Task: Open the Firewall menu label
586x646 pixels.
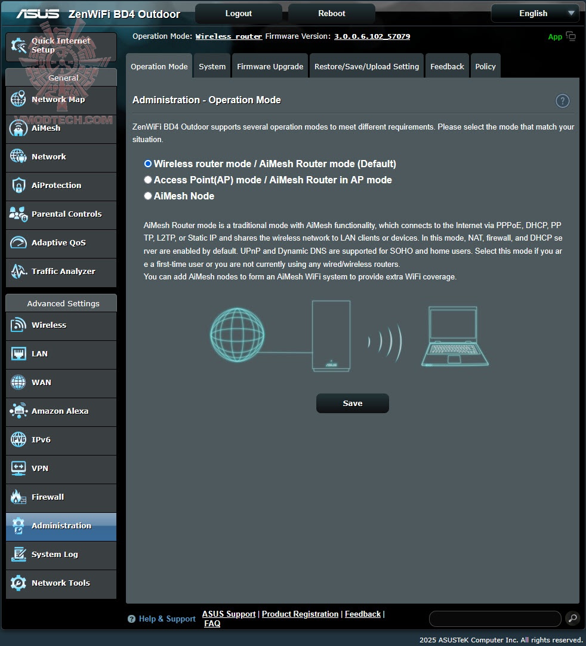Action: tap(47, 497)
